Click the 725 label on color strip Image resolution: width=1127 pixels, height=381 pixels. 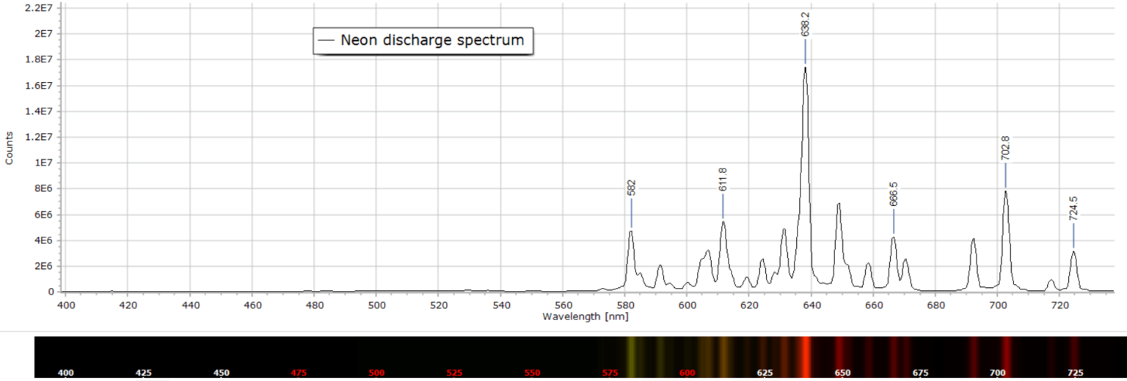(1076, 373)
